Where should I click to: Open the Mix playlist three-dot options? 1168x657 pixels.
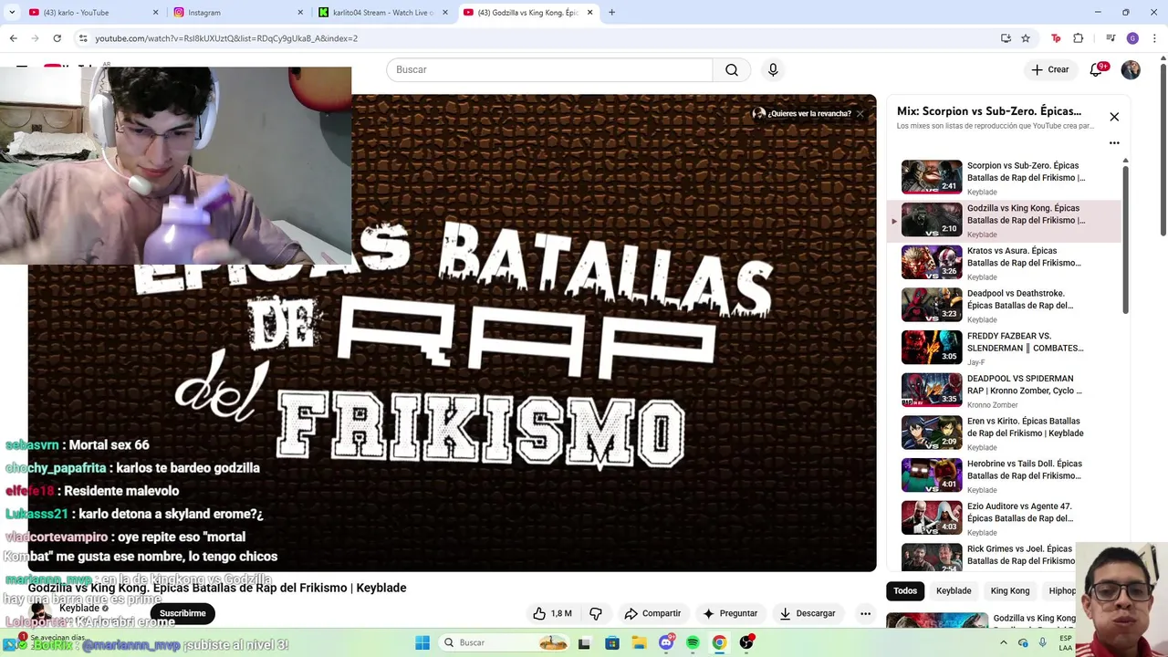(1114, 142)
